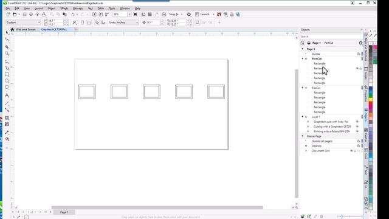
Task: Click the nudge distance input field
Action: [153, 23]
